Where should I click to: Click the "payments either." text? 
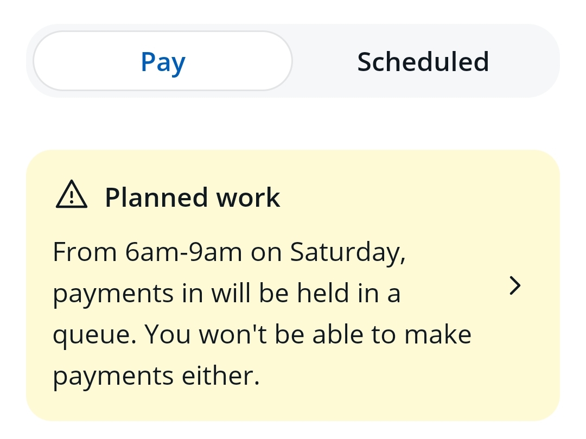point(156,376)
